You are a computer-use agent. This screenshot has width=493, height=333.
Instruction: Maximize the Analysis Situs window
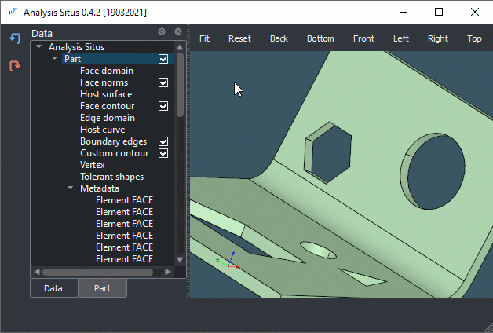(439, 13)
